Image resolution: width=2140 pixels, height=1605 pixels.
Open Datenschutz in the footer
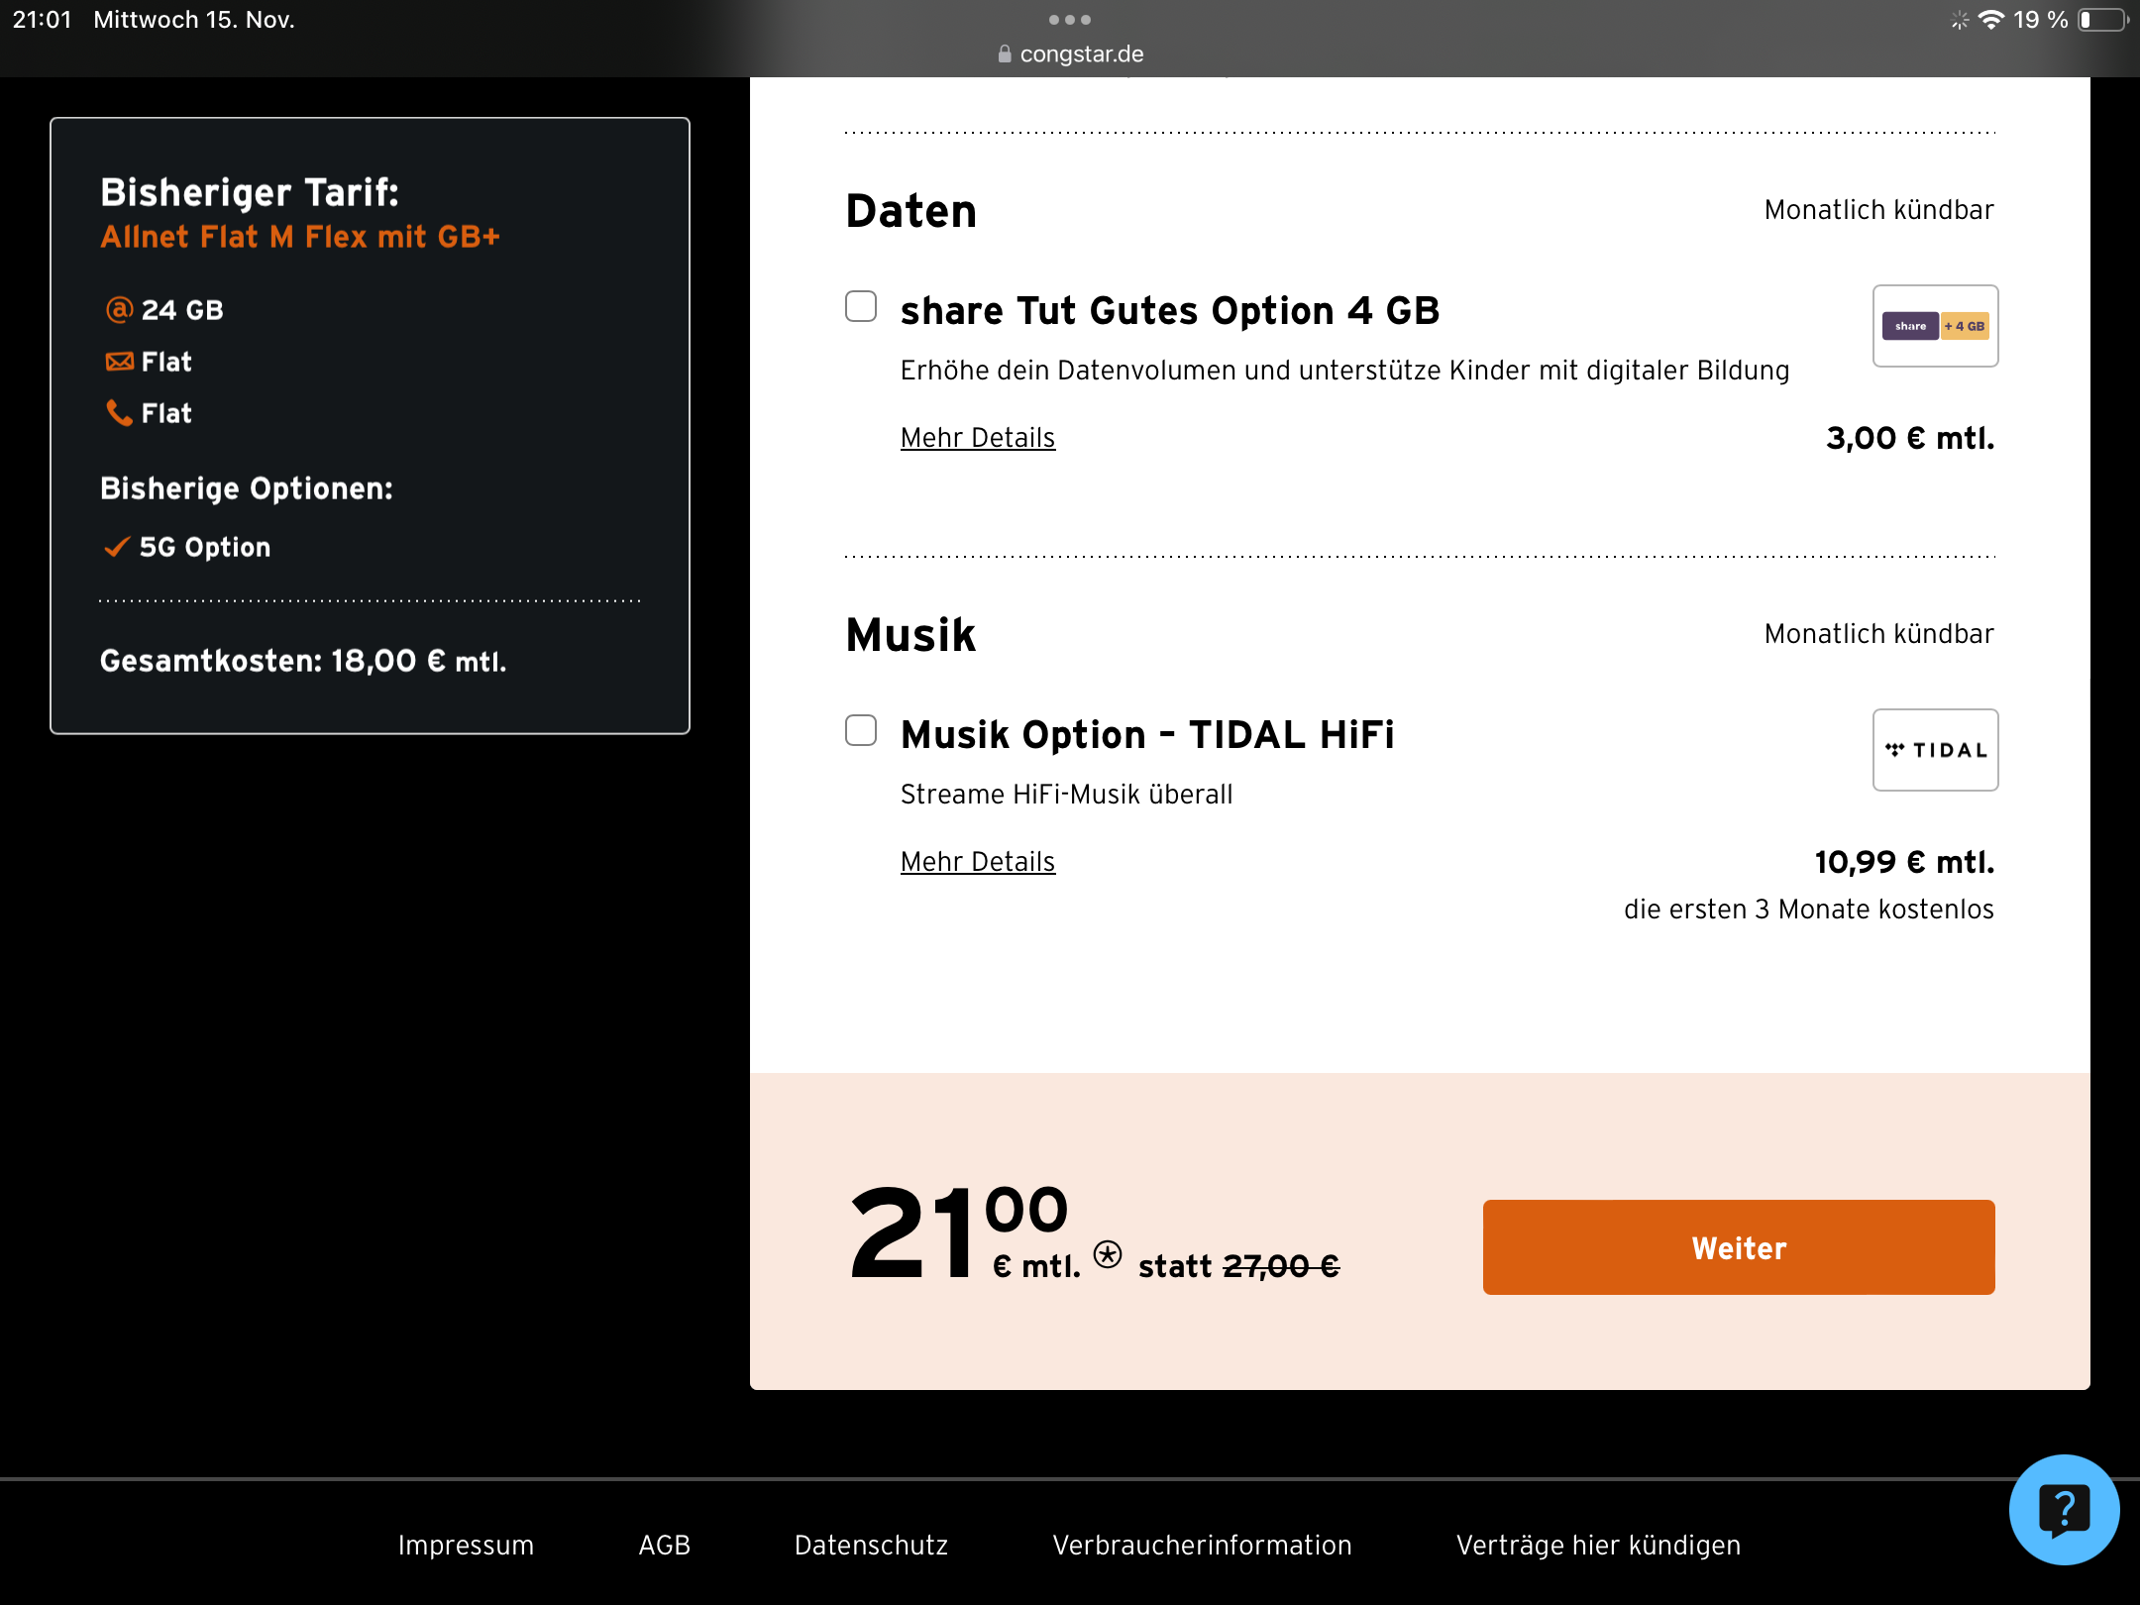(x=871, y=1546)
